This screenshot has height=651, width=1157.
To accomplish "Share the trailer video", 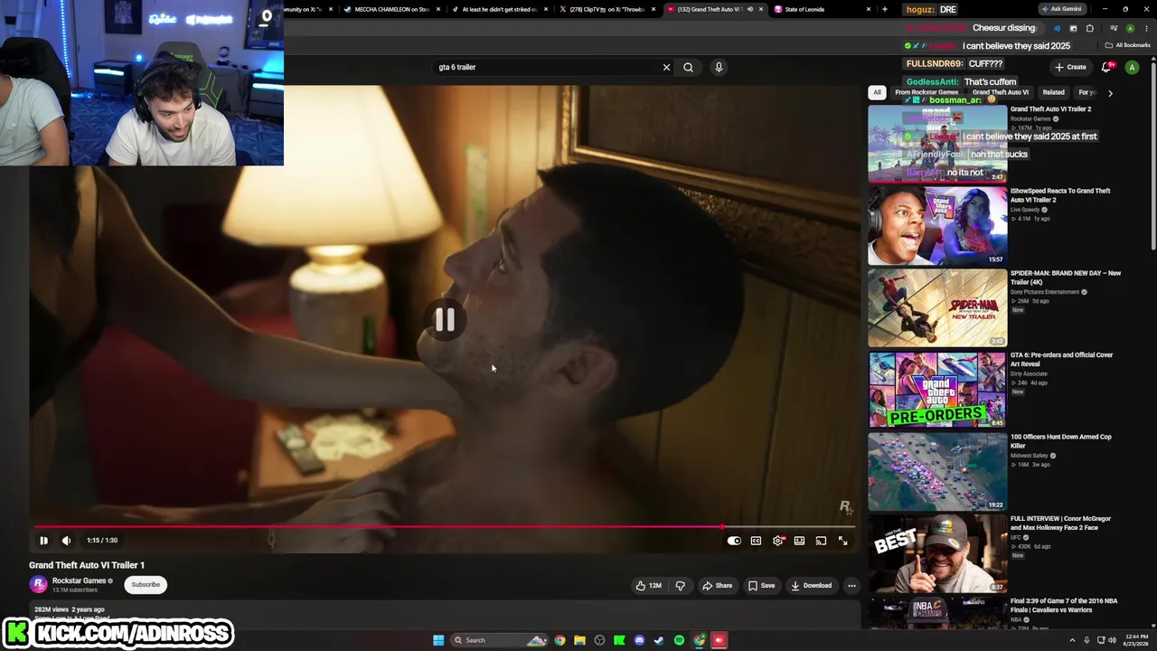I will (718, 585).
